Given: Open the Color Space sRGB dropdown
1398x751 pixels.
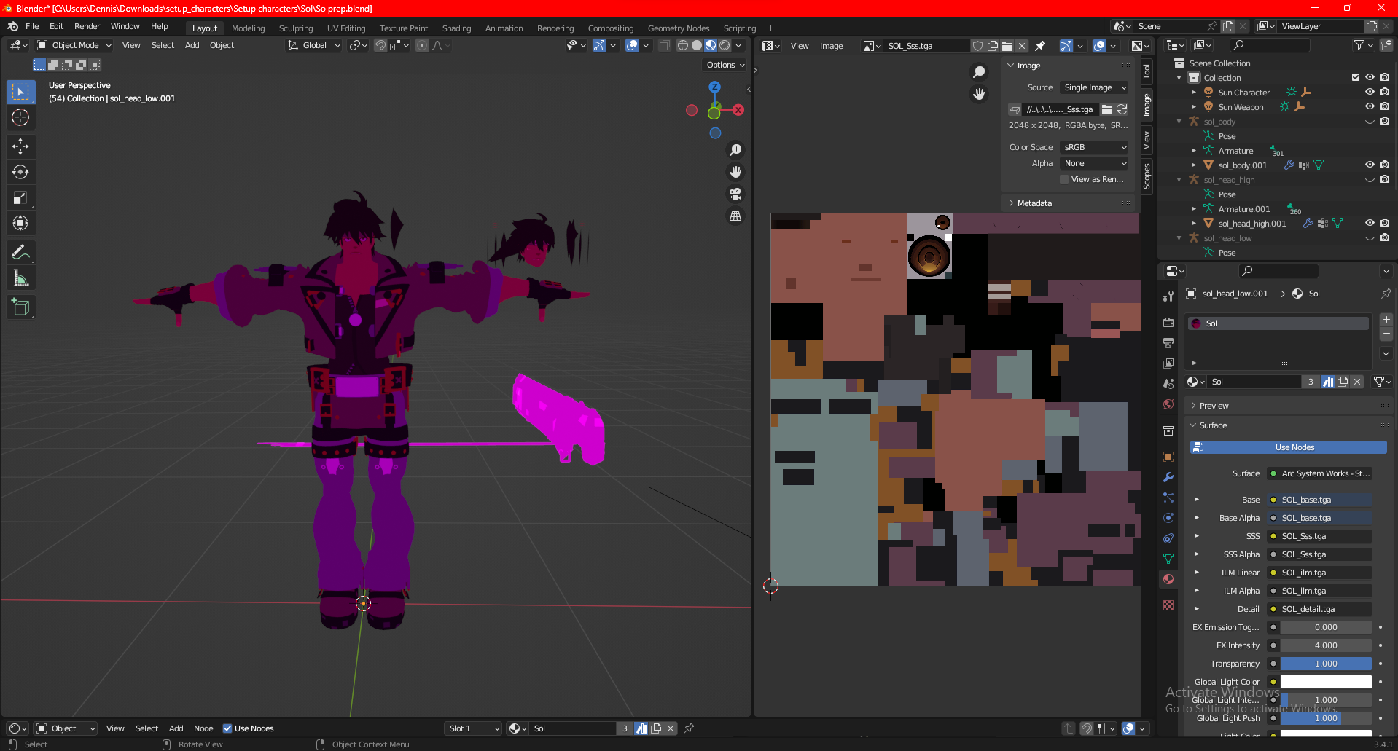Looking at the screenshot, I should tap(1094, 147).
